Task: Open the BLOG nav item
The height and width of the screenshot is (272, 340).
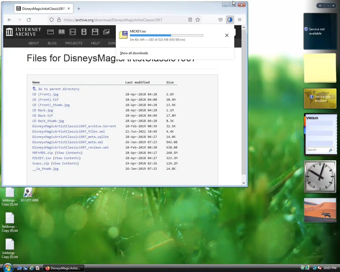Action: 52,43
